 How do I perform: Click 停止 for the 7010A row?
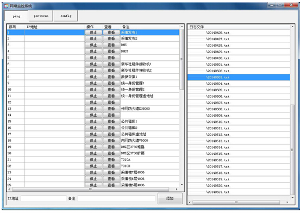[93, 160]
